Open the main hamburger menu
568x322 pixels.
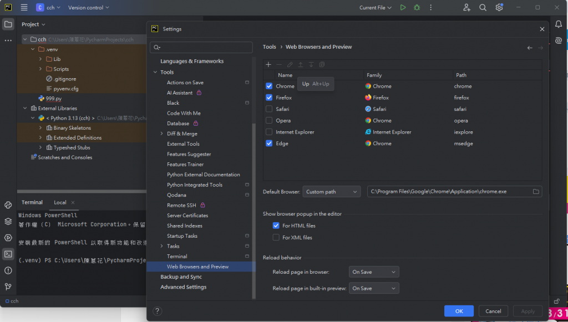point(24,7)
